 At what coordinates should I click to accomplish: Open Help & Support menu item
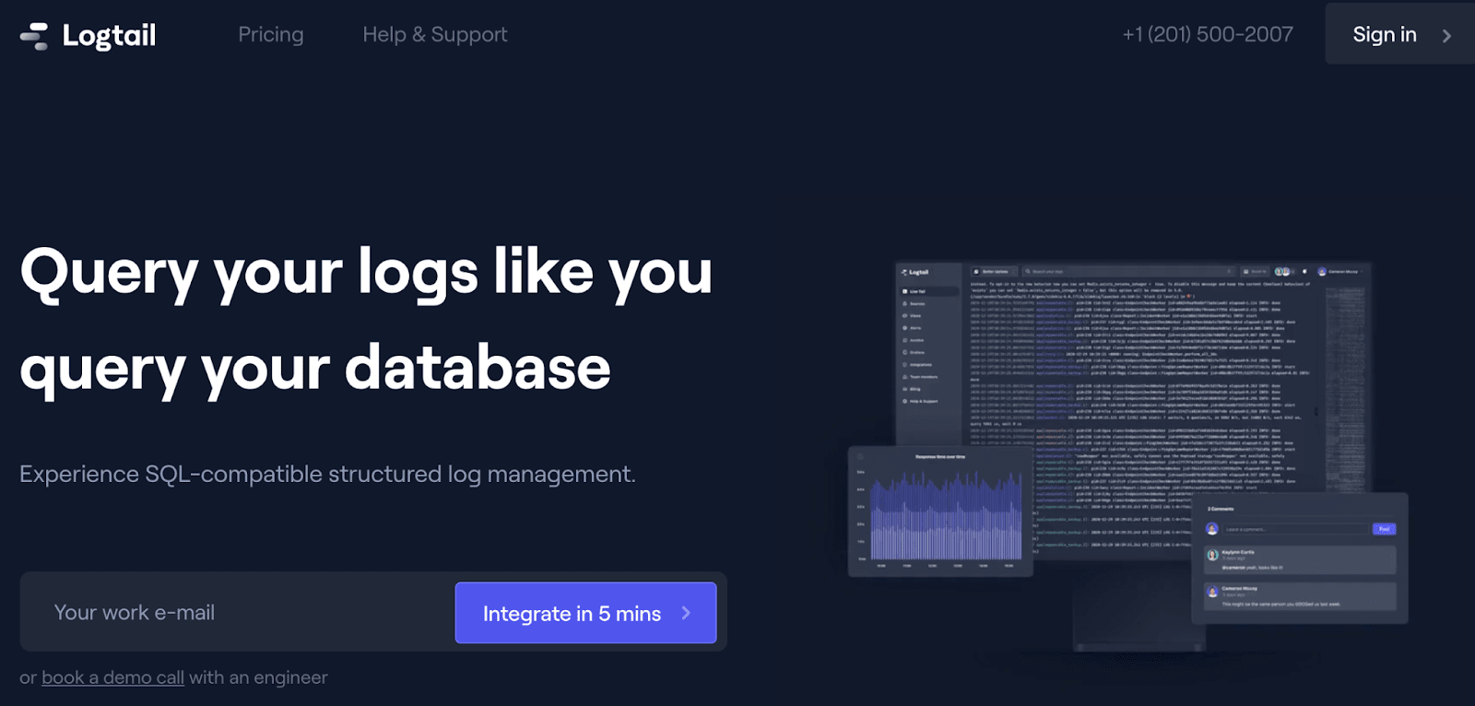pyautogui.click(x=434, y=34)
